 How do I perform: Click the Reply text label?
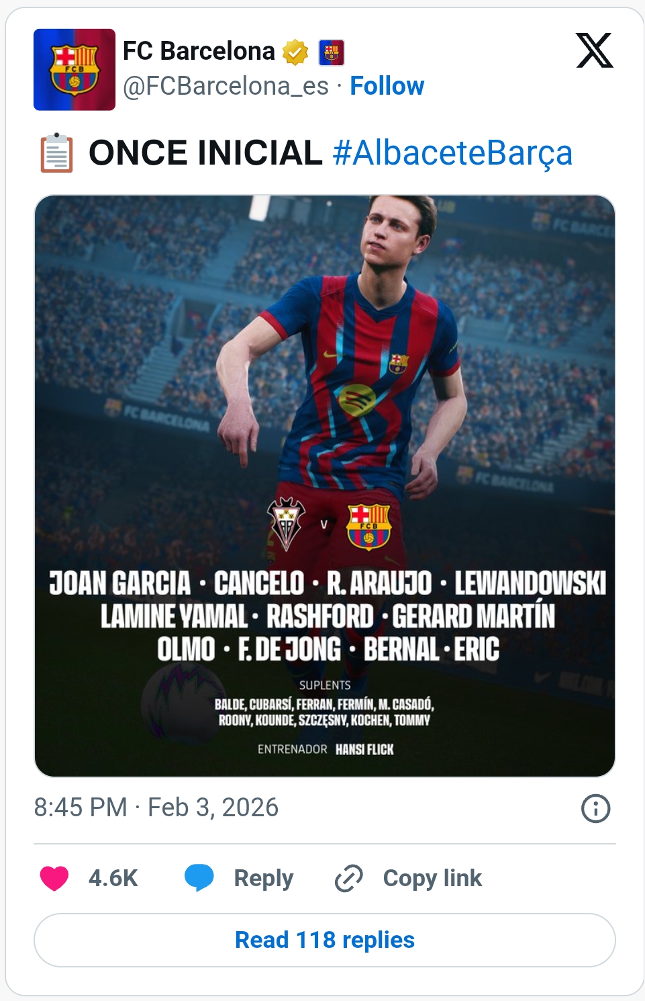[x=263, y=878]
